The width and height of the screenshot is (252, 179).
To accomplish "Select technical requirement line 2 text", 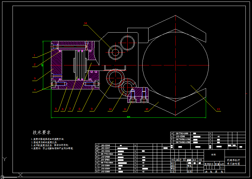I will click(x=44, y=142).
